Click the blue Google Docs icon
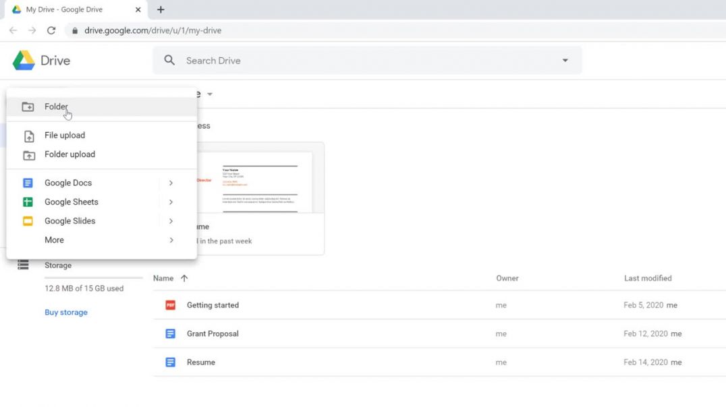The image size is (726, 407). 28,183
